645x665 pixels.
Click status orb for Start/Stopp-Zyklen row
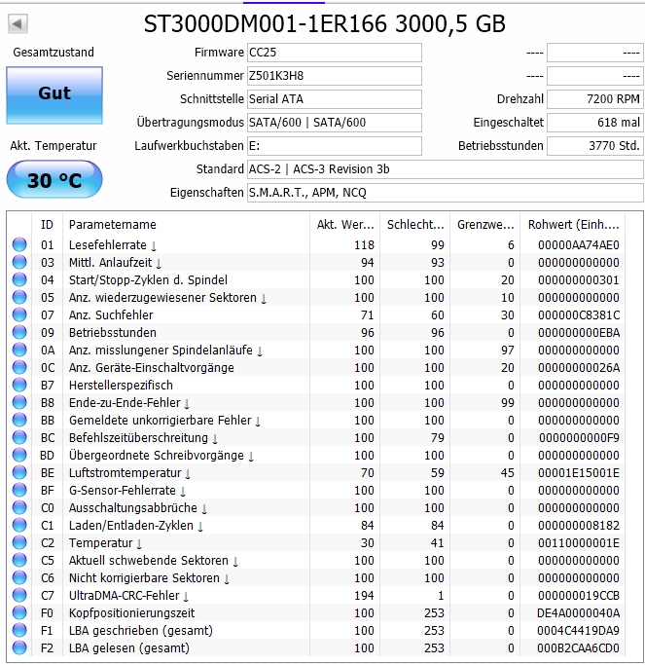(19, 279)
